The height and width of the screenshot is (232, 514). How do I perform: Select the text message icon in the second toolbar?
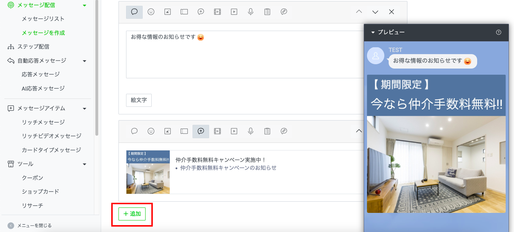click(134, 131)
